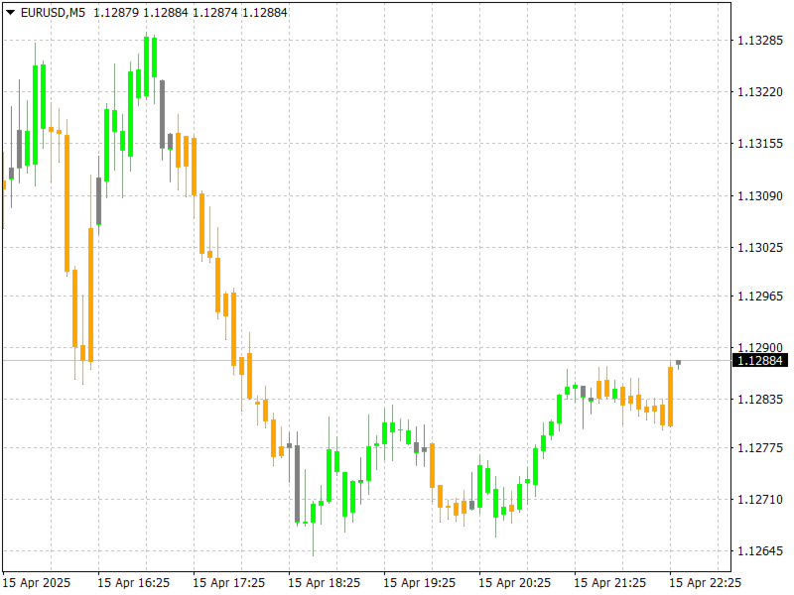
Task: Click the 1.13220 price axis label
Action: point(760,92)
